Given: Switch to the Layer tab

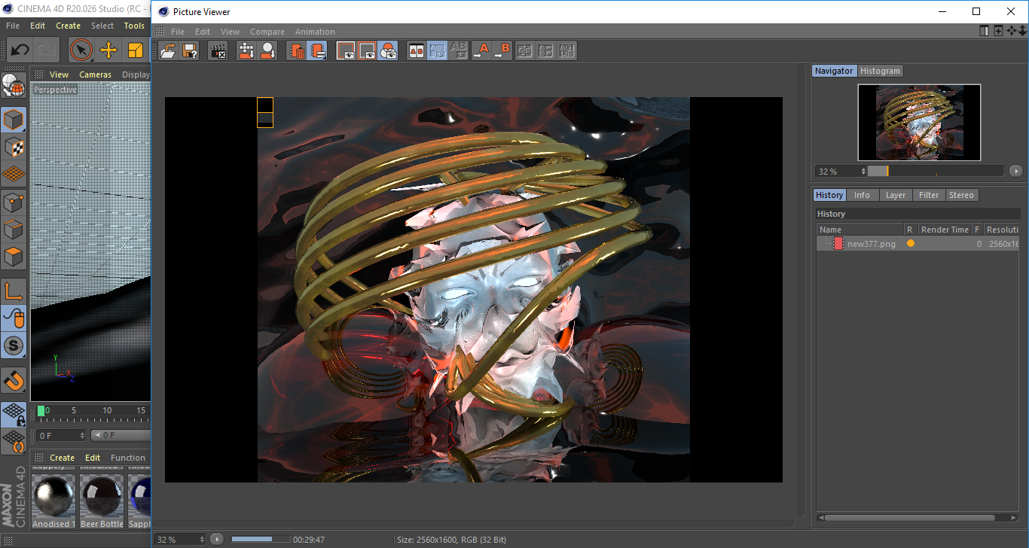Looking at the screenshot, I should tap(896, 195).
